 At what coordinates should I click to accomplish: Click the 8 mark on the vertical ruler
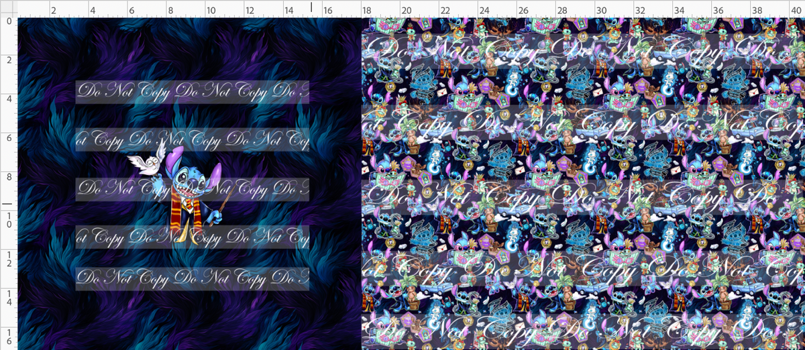click(x=8, y=176)
